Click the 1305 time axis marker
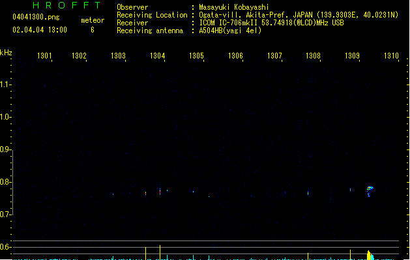 (x=196, y=56)
